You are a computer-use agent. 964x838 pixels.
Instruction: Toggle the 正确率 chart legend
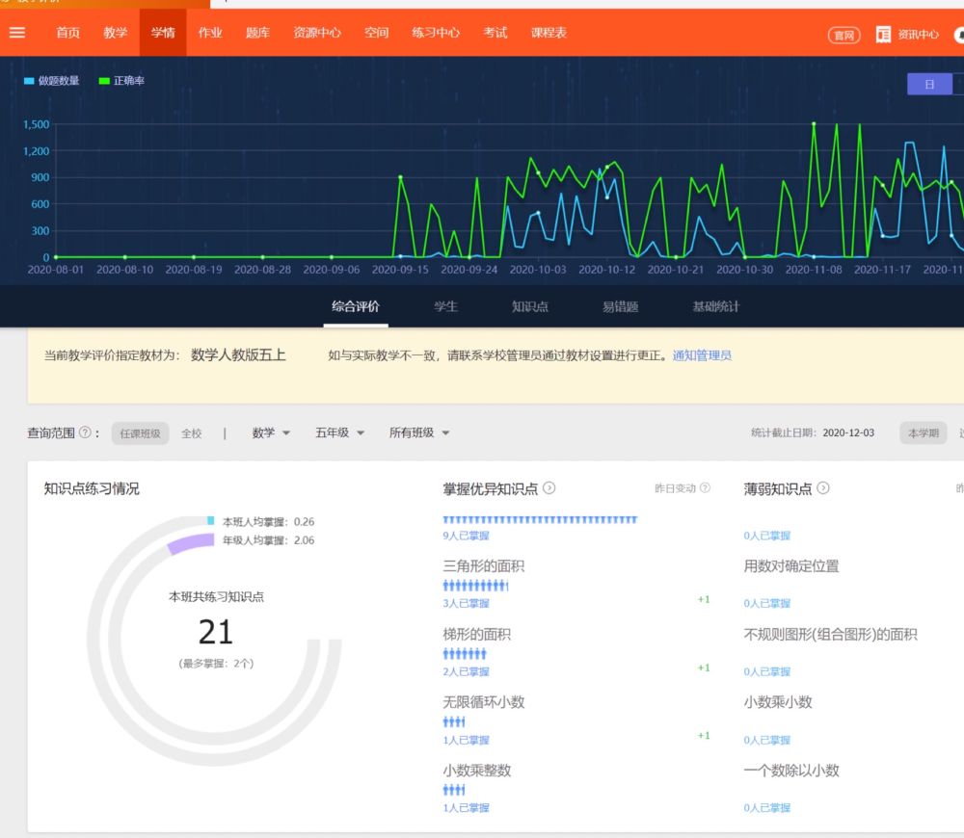(121, 81)
